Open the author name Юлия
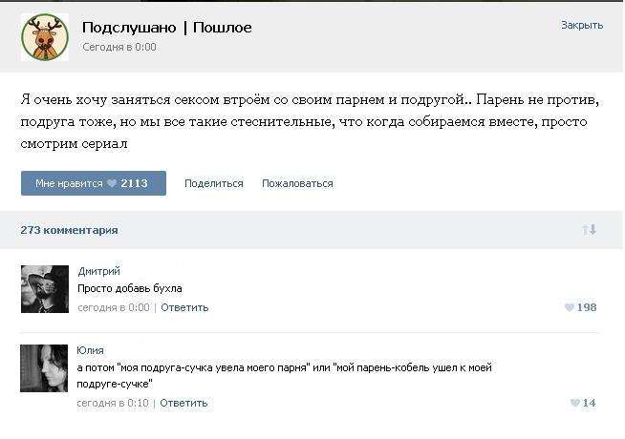Viewport: 625px width, 439px height. point(90,350)
